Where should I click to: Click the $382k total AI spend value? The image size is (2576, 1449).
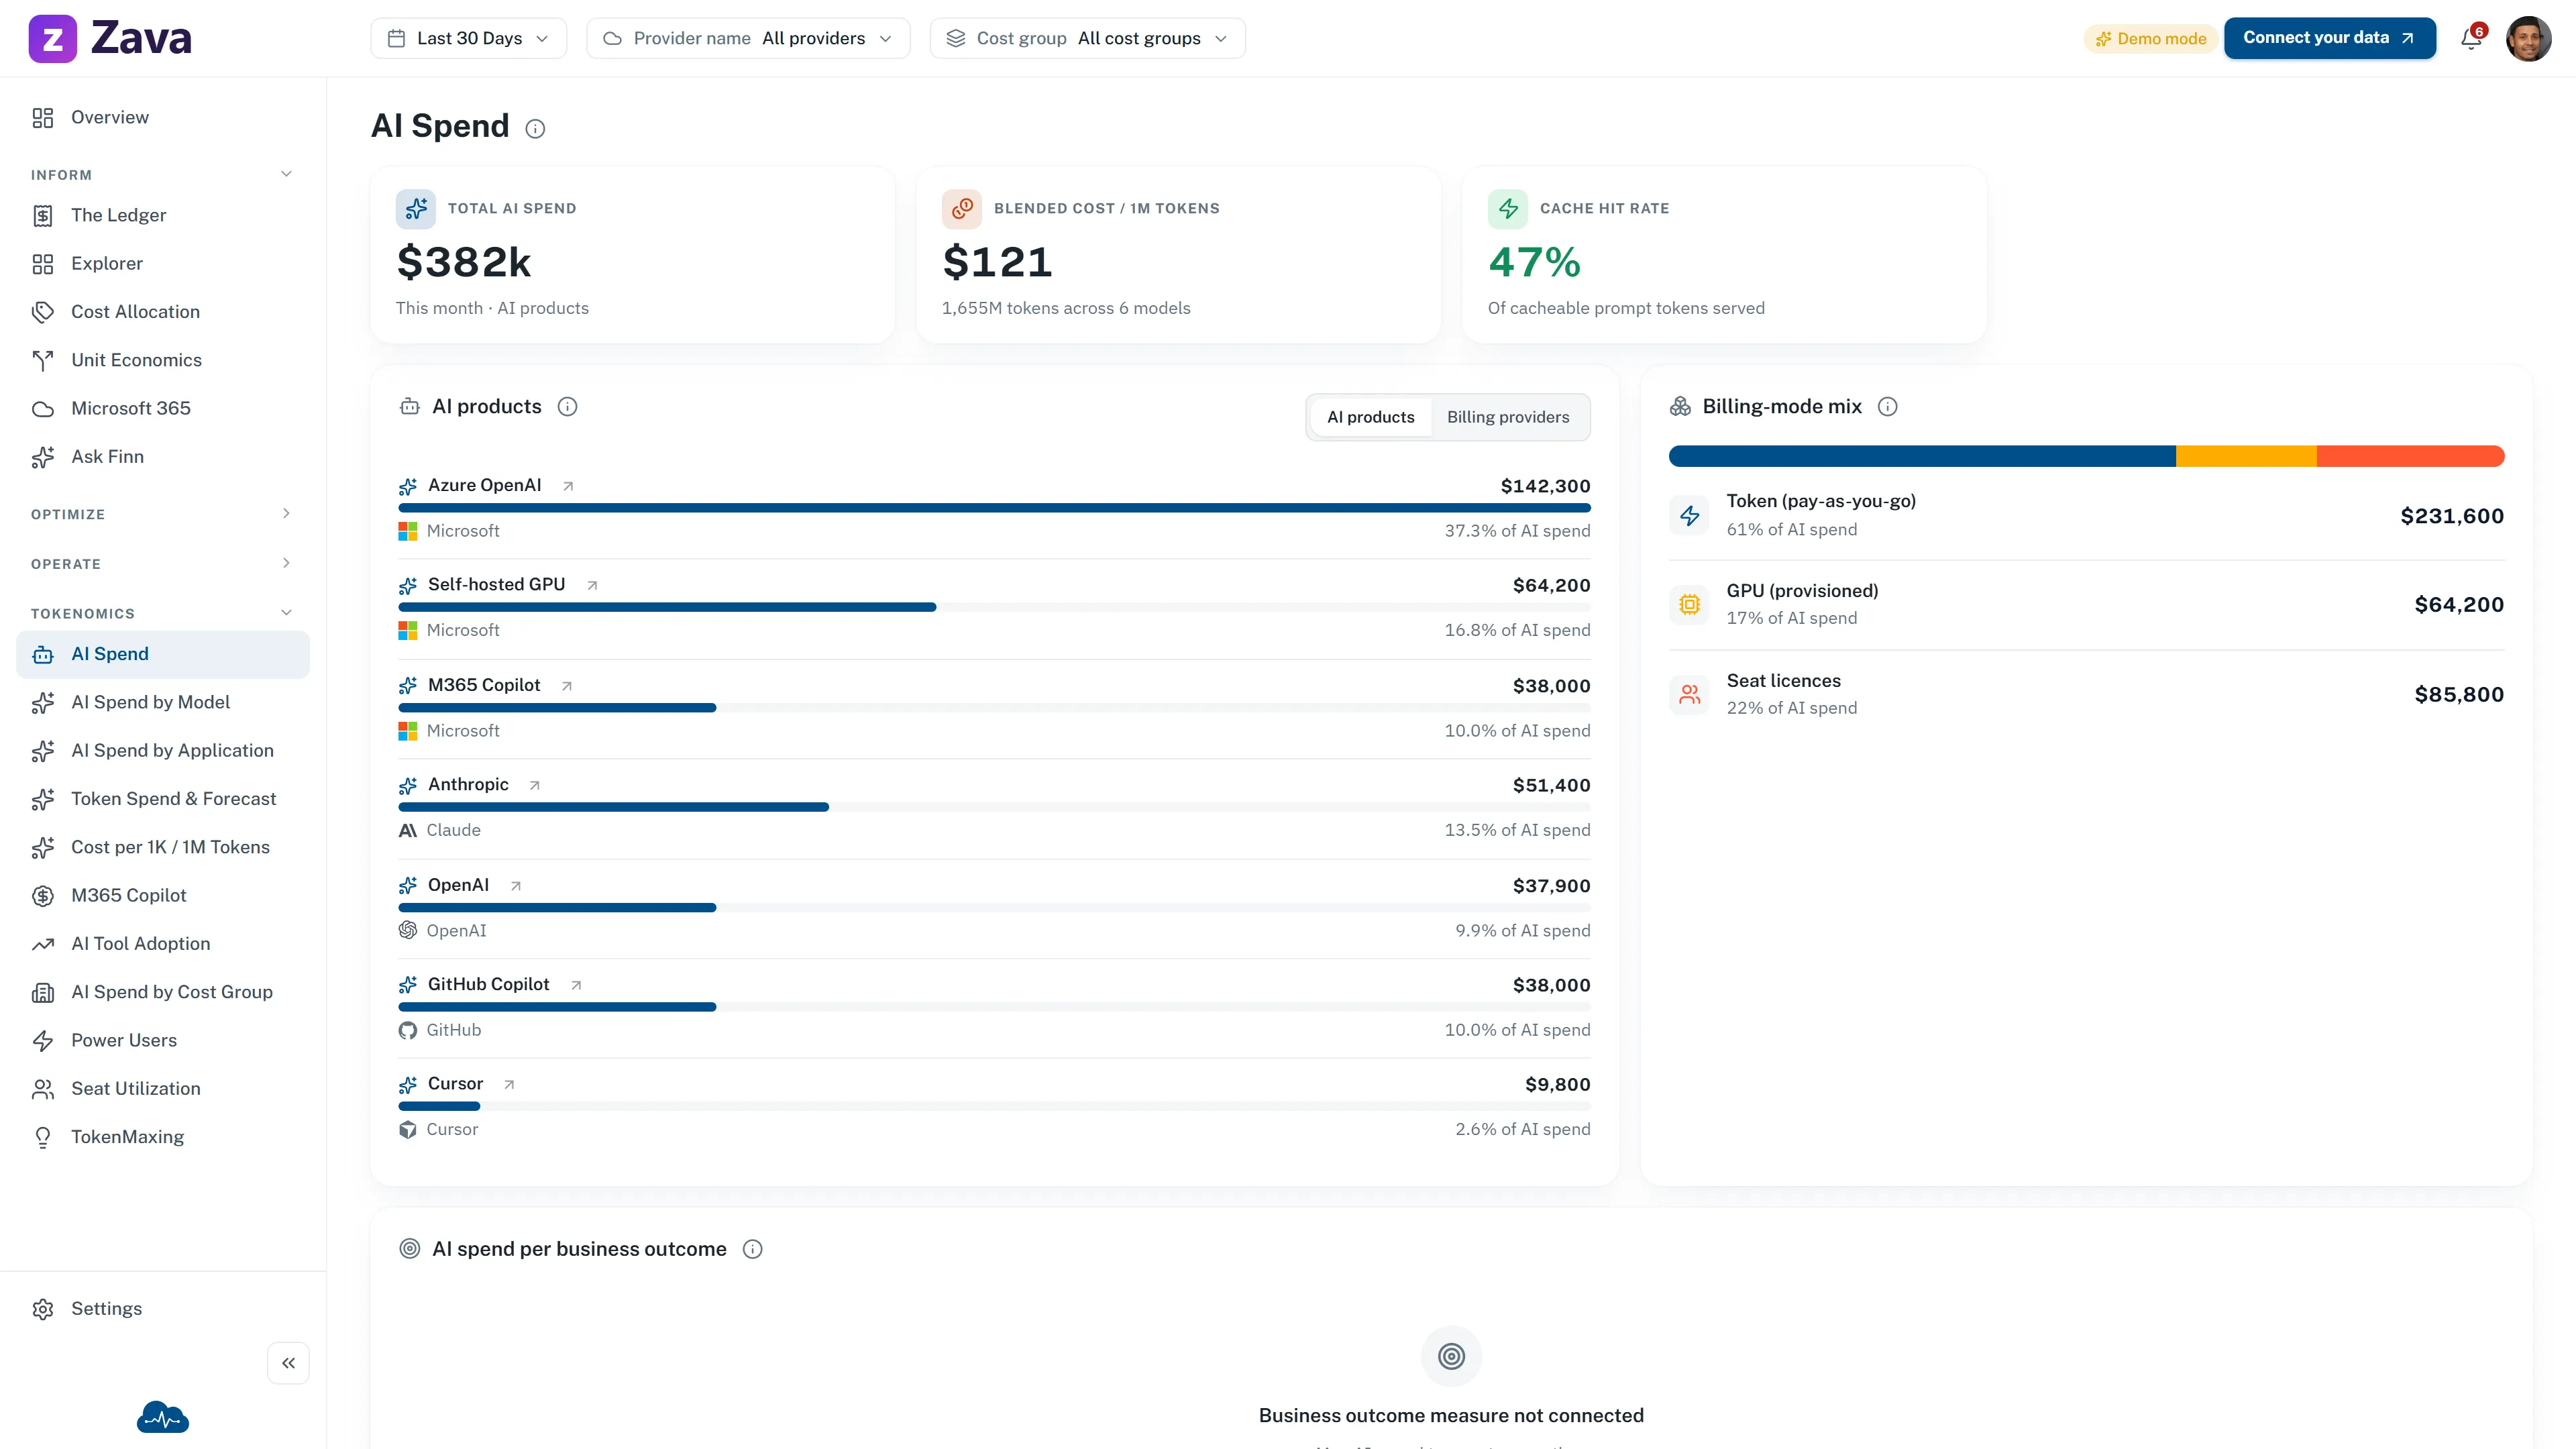tap(464, 262)
